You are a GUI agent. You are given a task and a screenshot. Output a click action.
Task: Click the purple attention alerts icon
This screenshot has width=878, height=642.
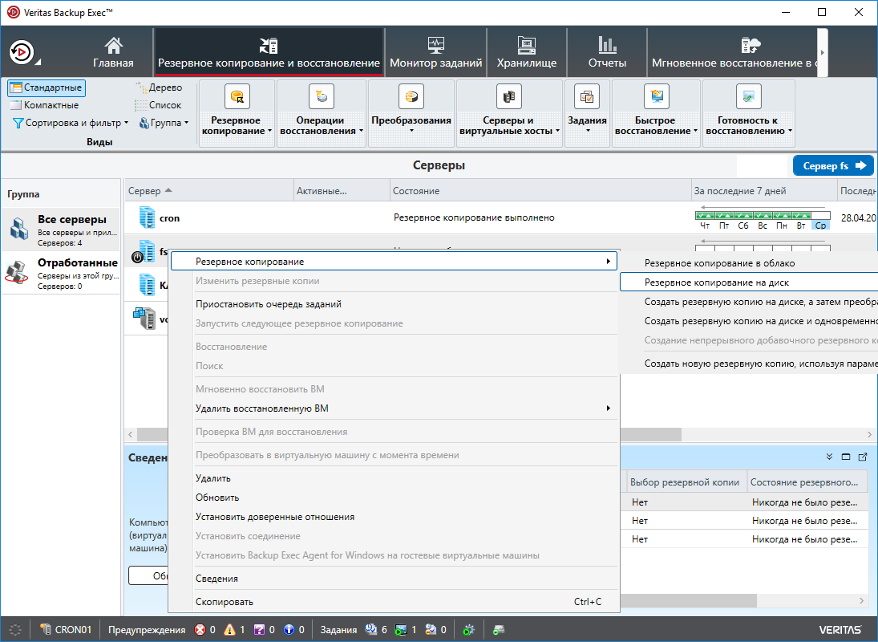click(x=259, y=630)
